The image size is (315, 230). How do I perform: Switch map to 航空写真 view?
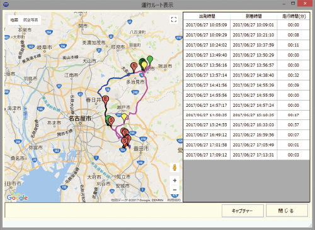(x=30, y=20)
